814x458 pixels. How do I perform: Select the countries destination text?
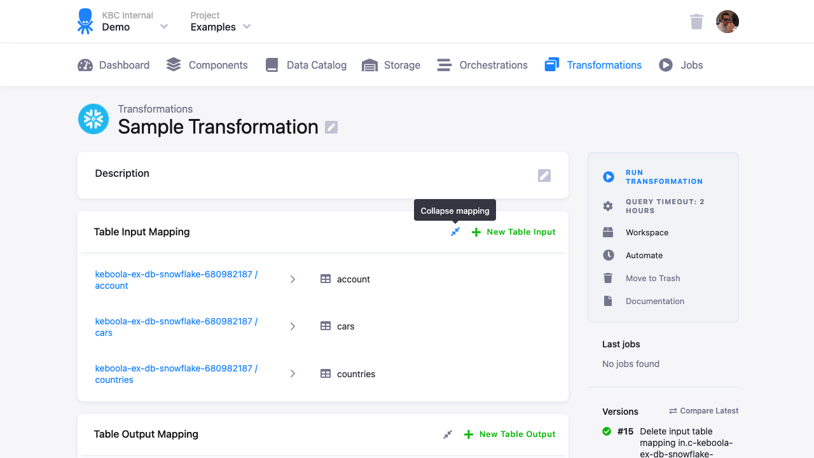356,374
